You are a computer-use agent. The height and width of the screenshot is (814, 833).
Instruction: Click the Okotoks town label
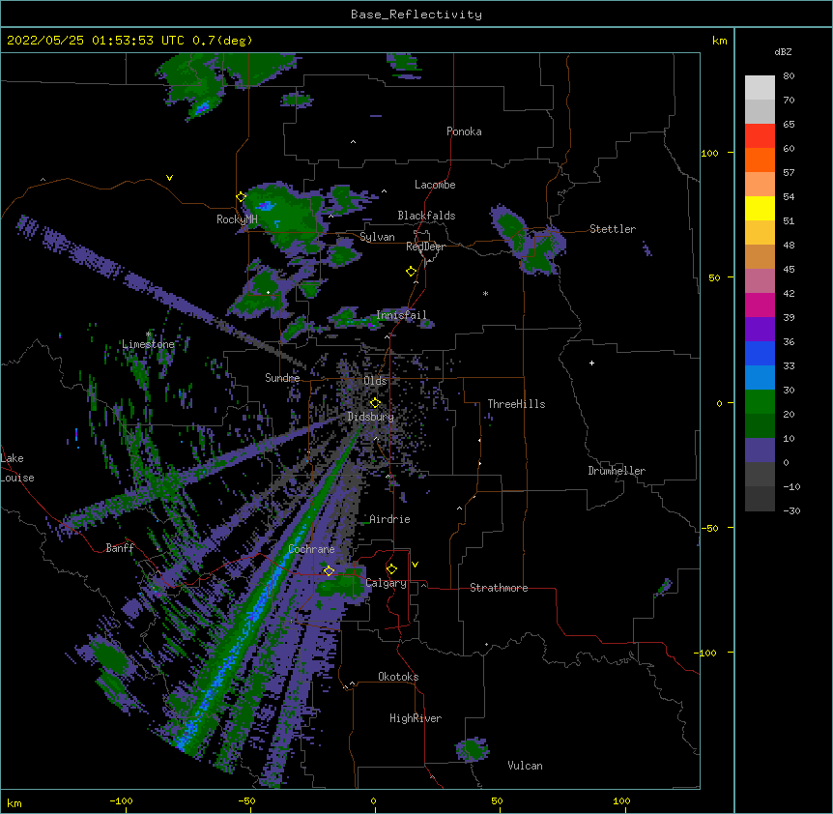[x=398, y=677]
